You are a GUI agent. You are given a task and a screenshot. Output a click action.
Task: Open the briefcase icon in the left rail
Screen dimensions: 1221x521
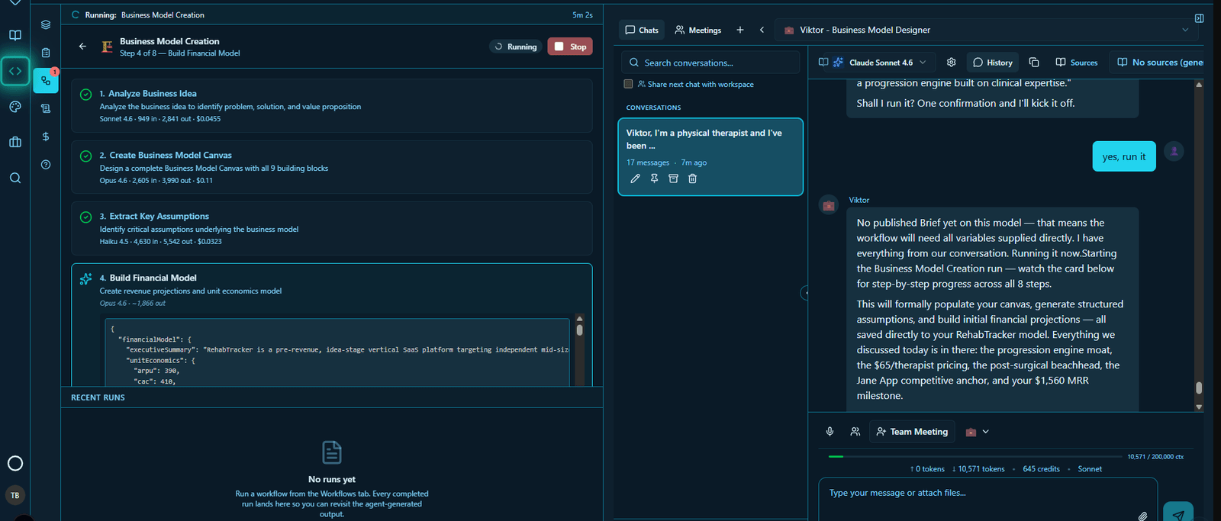click(x=15, y=142)
